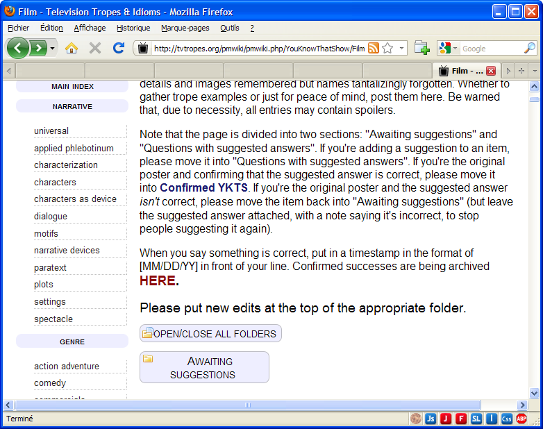The width and height of the screenshot is (543, 429).
Task: Click the Confirmed YKTS link
Action: click(x=203, y=187)
